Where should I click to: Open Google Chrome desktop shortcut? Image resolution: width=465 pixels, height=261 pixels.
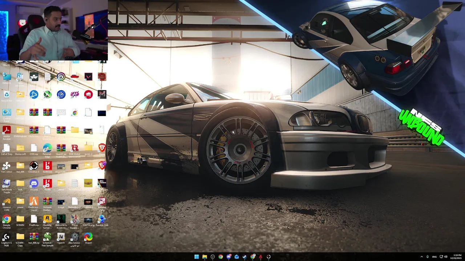click(x=7, y=221)
